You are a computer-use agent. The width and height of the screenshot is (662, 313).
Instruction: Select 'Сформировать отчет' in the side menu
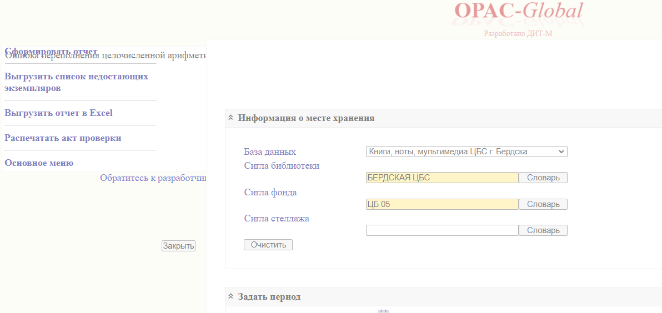[x=51, y=51]
